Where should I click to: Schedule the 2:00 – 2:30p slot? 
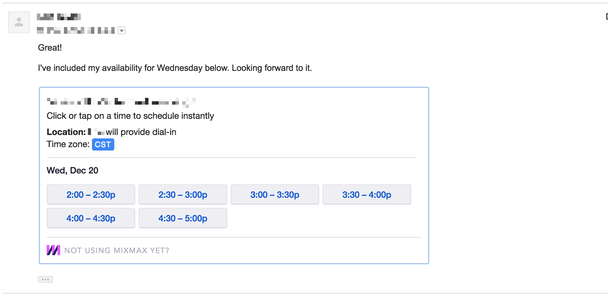(91, 194)
